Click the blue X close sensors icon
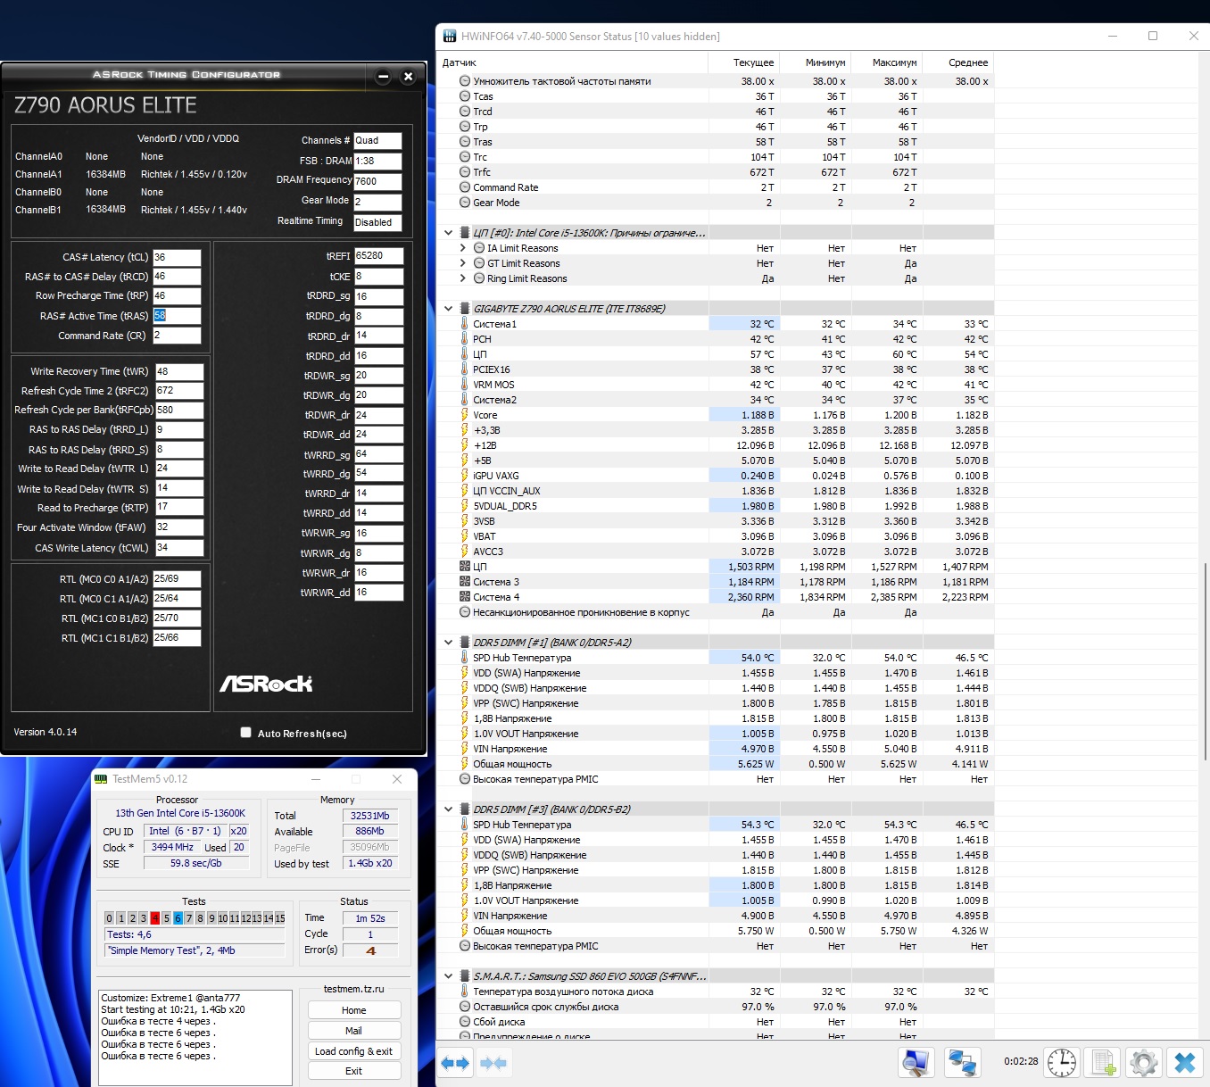The height and width of the screenshot is (1087, 1210). pos(1185,1062)
